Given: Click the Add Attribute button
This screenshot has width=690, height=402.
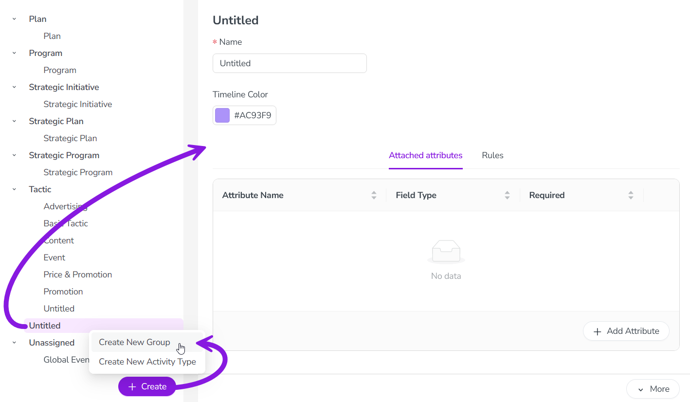Looking at the screenshot, I should (x=626, y=331).
